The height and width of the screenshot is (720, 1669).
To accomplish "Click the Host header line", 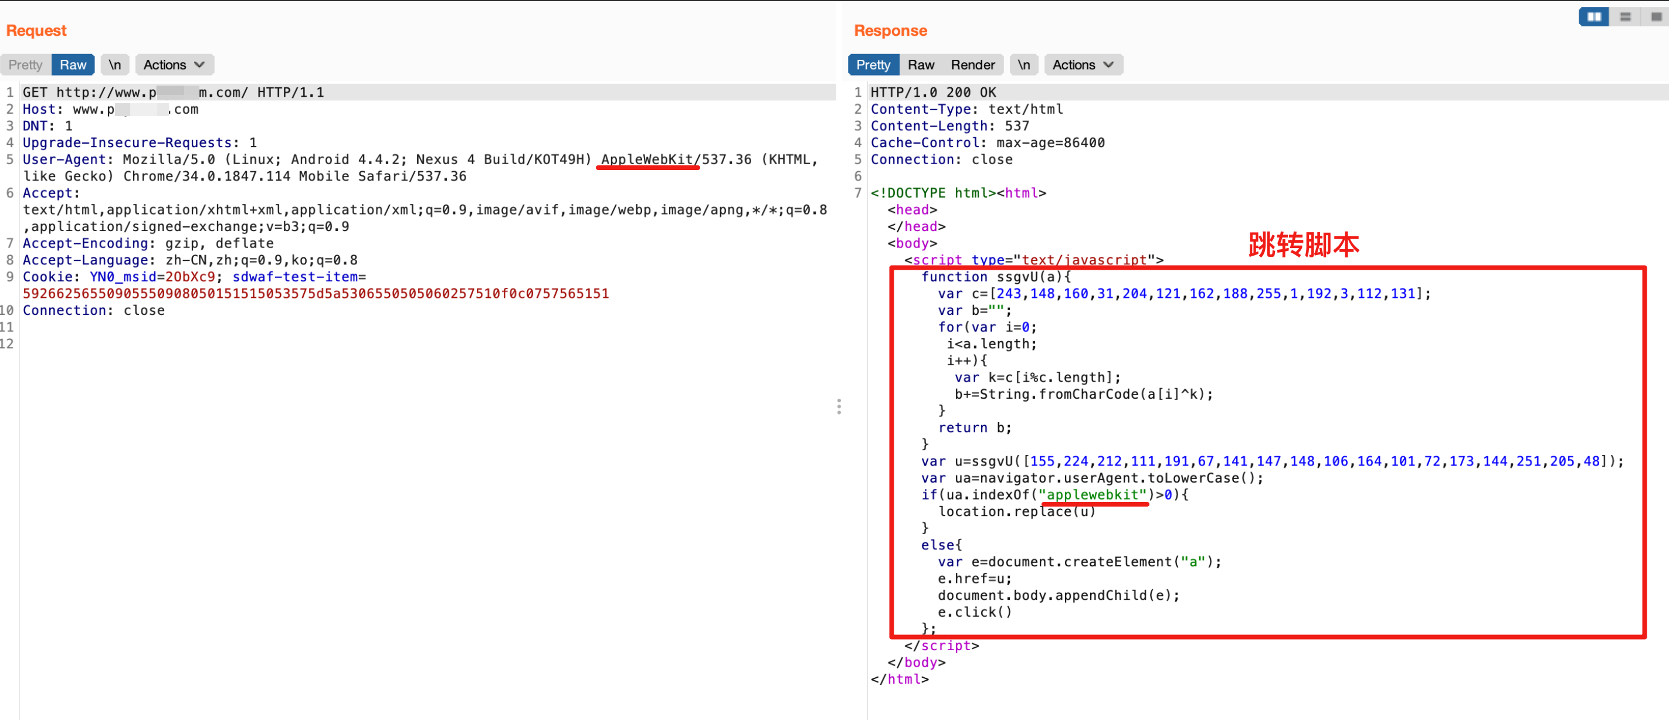I will pos(111,109).
